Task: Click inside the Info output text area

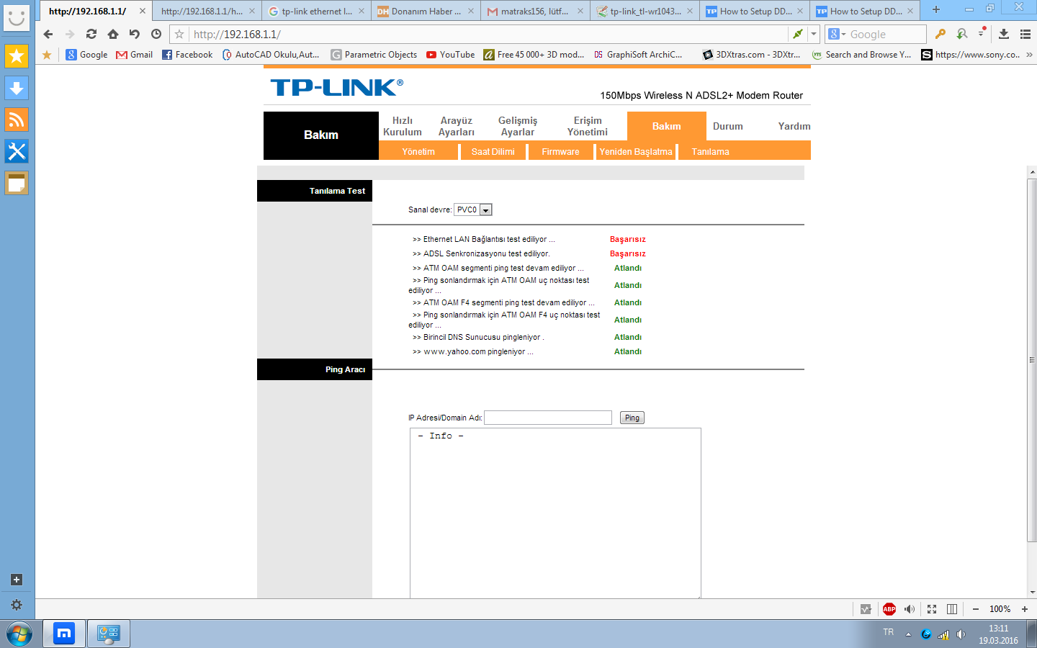Action: pyautogui.click(x=555, y=513)
